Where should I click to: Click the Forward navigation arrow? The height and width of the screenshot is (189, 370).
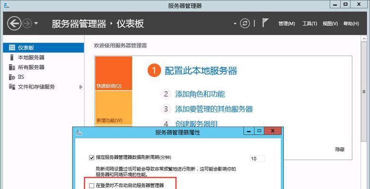click(x=27, y=23)
